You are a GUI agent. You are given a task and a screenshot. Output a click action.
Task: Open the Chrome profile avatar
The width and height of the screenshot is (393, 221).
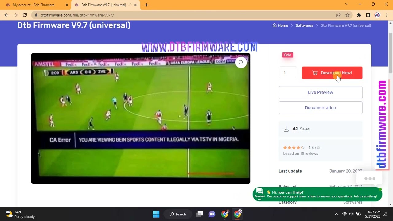point(377,15)
